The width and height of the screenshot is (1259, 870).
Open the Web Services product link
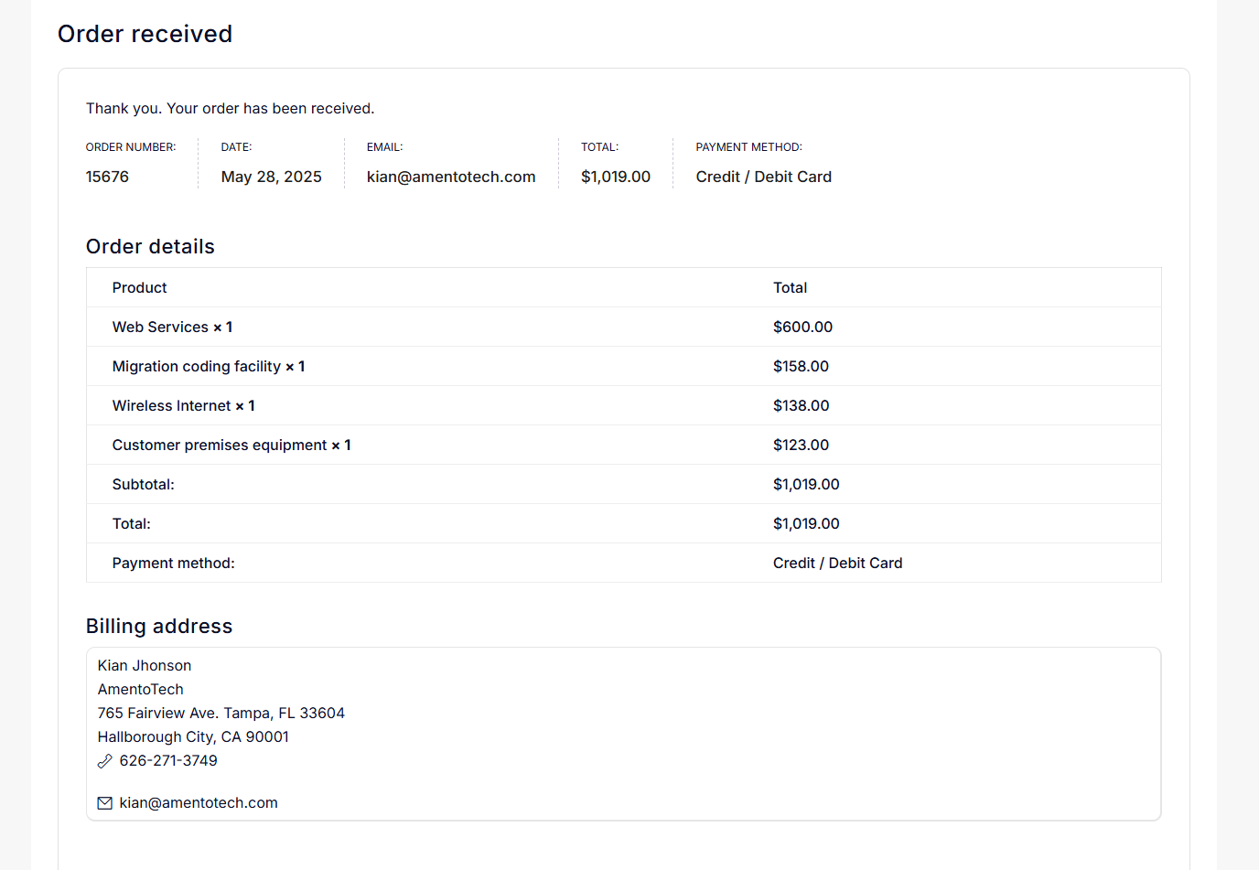tap(160, 328)
